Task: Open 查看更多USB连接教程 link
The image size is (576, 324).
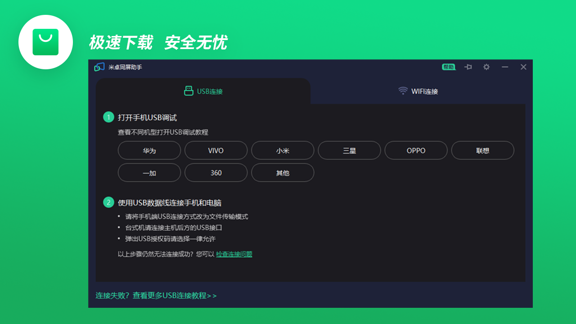Action: pos(174,296)
